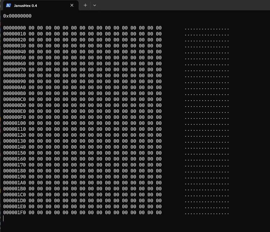Viewport: 270px width, 232px height.
Task: Click last hex byte in row 000001F0
Action: (159, 213)
